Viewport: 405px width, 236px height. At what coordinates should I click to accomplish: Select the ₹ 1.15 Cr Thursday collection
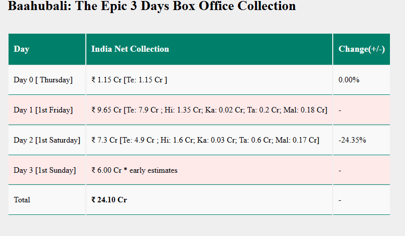pyautogui.click(x=102, y=80)
